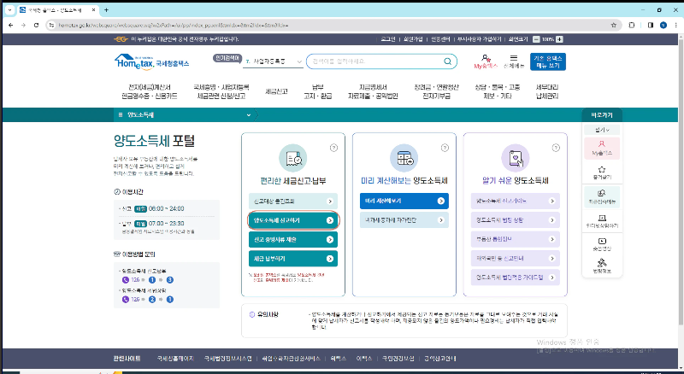Click help icon on 편리한 세금신고·납부 card
This screenshot has width=684, height=374.
point(333,148)
